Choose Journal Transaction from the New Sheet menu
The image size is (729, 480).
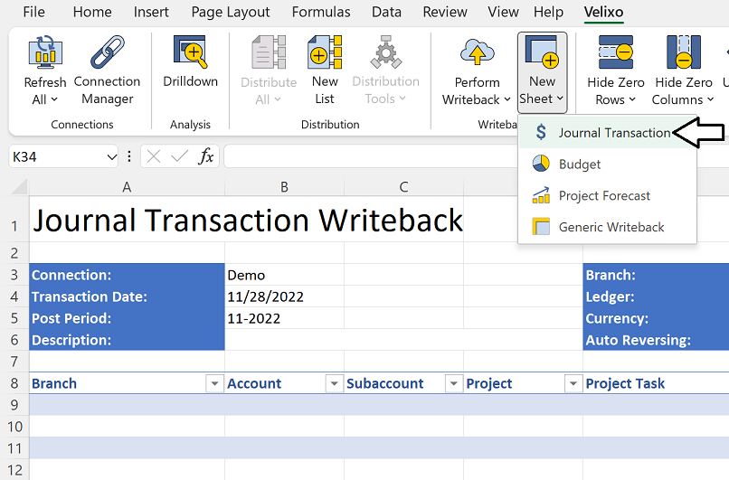coord(607,133)
